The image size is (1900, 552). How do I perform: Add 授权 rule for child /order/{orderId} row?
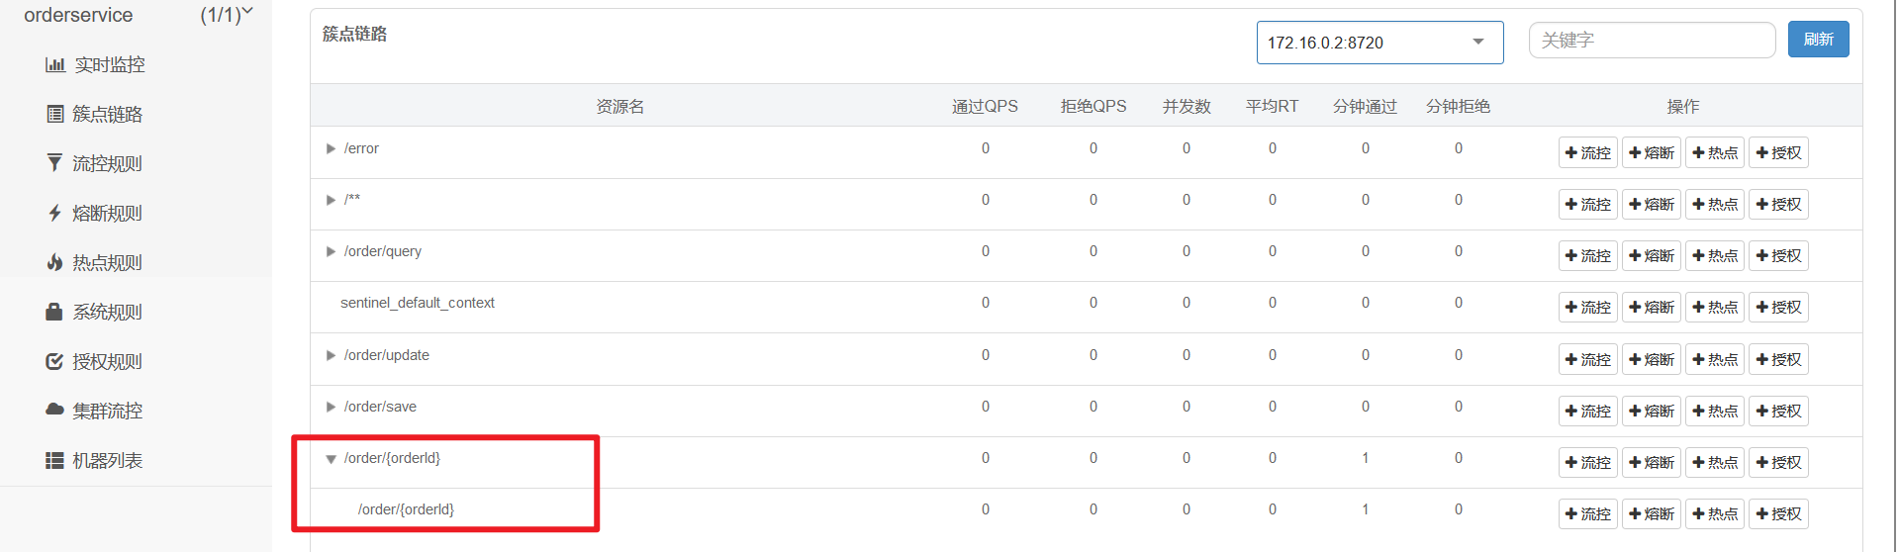[1778, 513]
